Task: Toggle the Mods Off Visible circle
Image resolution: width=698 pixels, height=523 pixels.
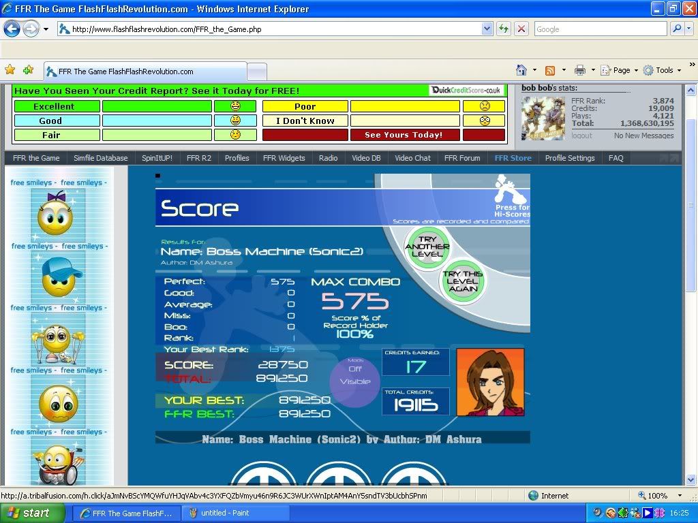Action: tap(355, 375)
